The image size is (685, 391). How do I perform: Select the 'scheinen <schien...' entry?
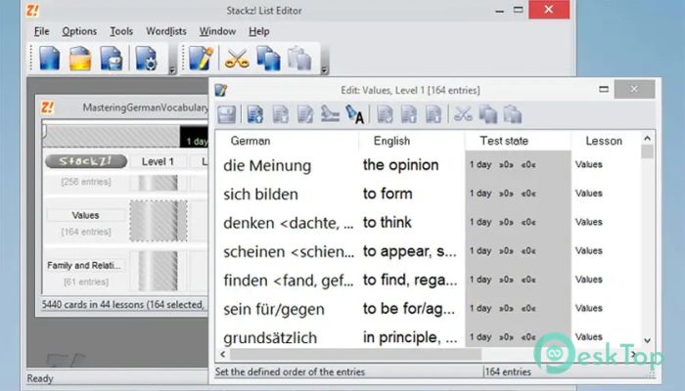coord(289,252)
